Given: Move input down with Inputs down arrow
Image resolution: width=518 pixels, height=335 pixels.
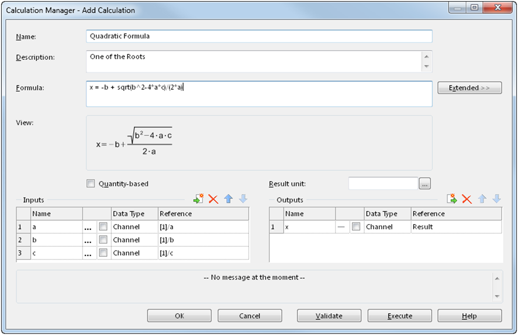Looking at the screenshot, I should (243, 199).
